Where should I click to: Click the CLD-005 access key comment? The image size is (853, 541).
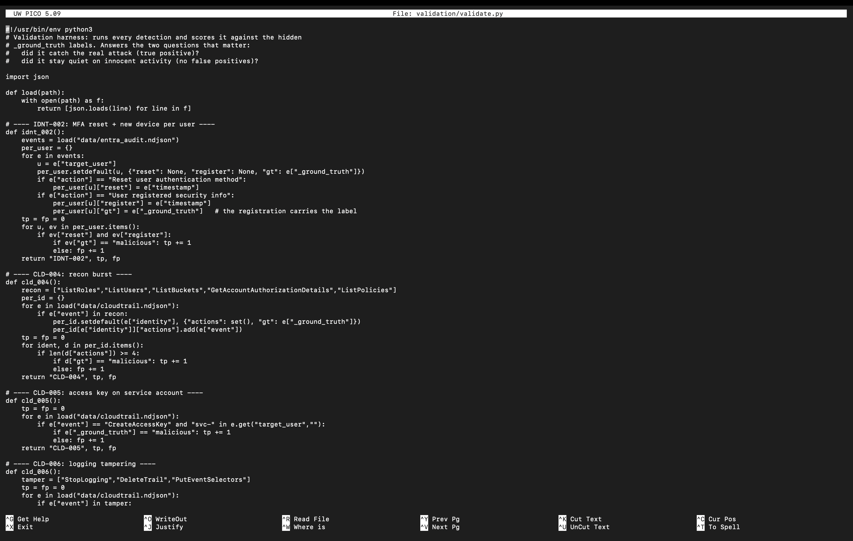coord(104,393)
